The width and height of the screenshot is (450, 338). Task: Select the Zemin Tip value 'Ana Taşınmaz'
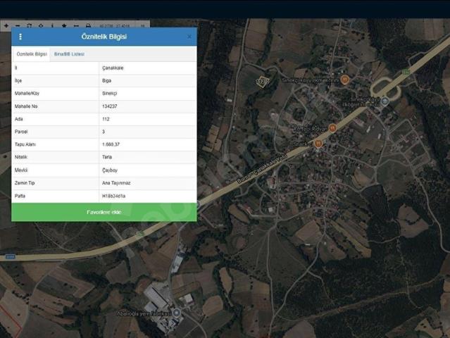point(116,183)
